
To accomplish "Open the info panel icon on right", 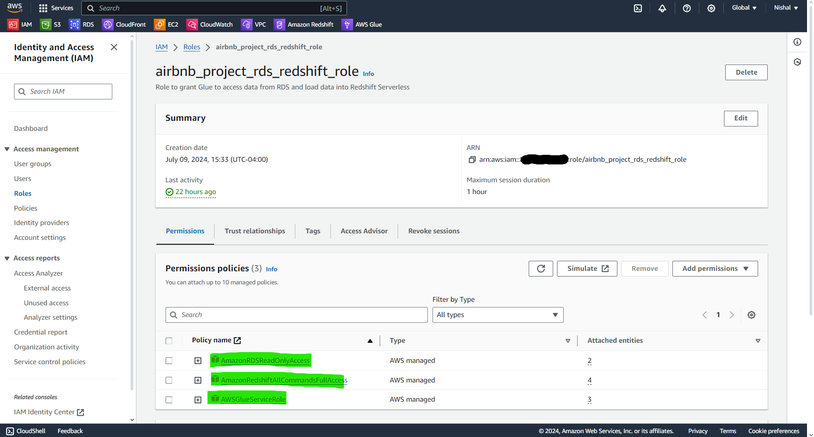I will [797, 42].
